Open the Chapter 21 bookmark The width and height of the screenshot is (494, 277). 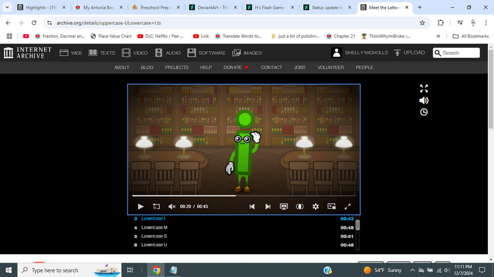pyautogui.click(x=341, y=36)
